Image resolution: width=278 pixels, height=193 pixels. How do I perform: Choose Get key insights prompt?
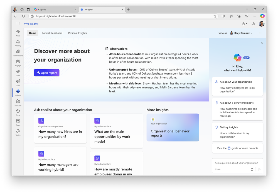point(238,132)
